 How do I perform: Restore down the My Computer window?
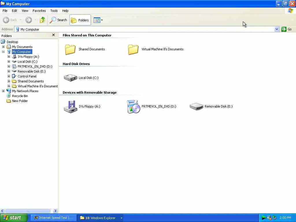tap(285, 3)
